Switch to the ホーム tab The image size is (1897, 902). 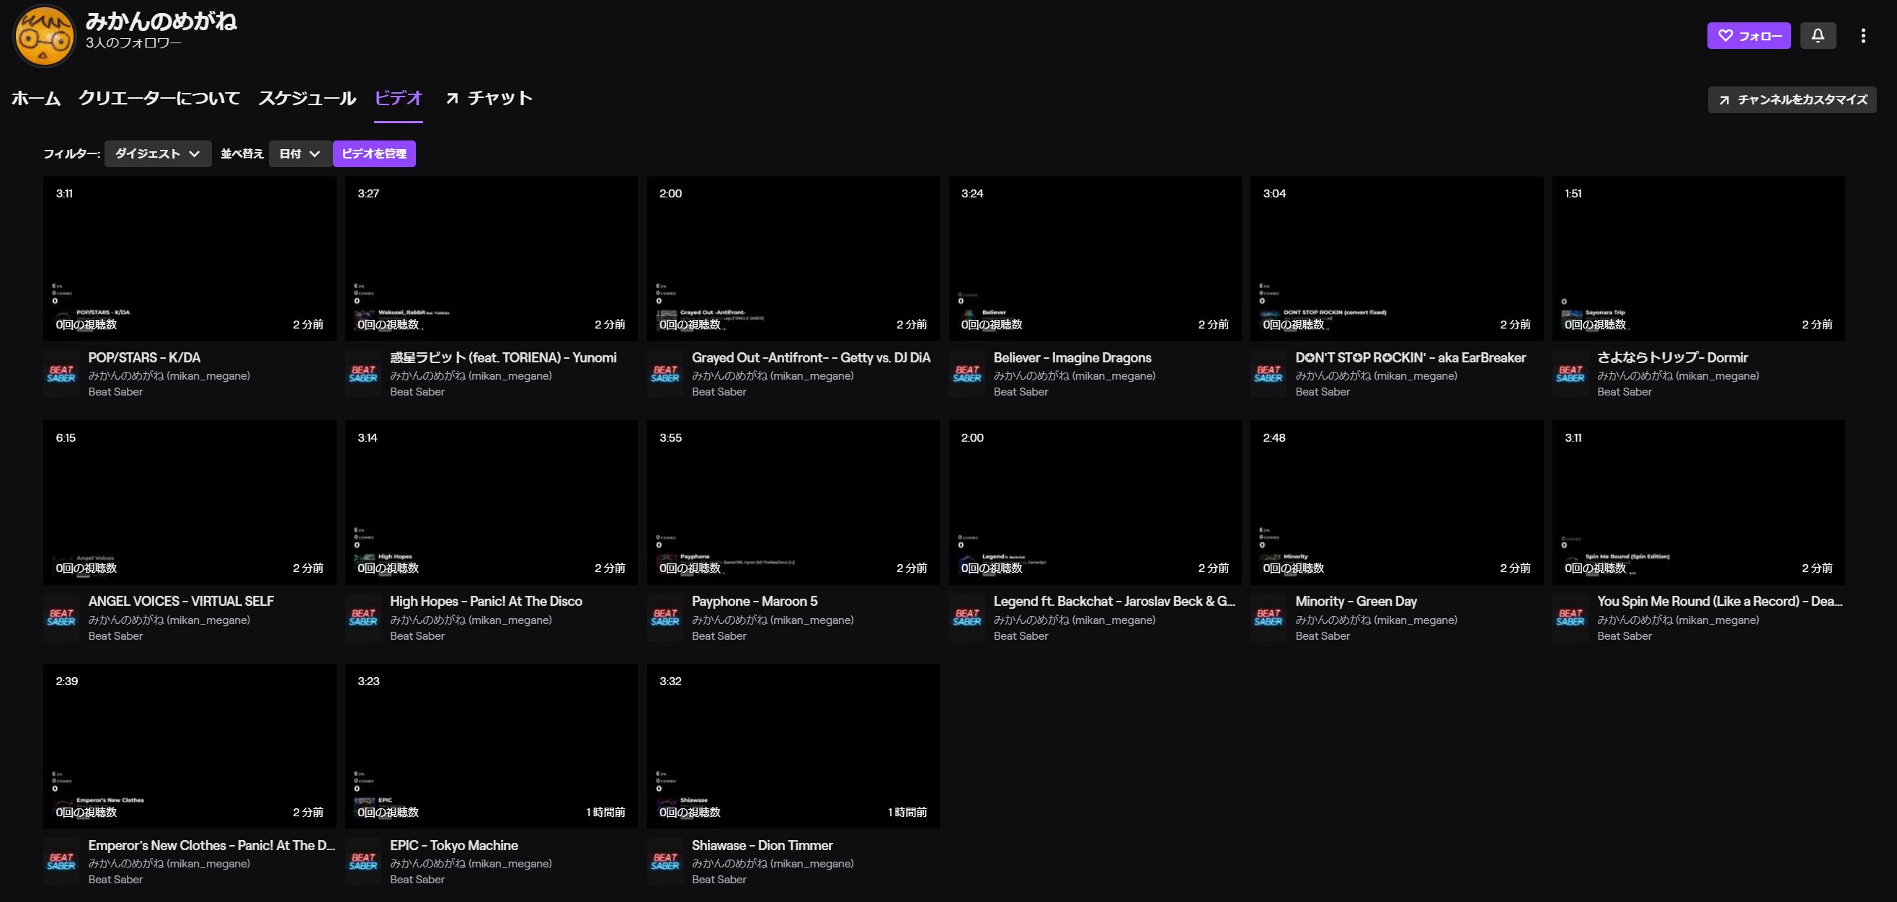tap(36, 98)
